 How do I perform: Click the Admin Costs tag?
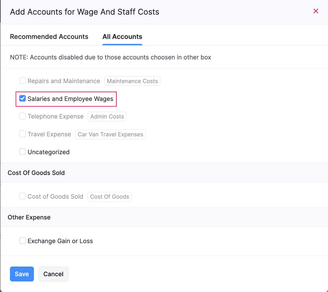point(107,116)
